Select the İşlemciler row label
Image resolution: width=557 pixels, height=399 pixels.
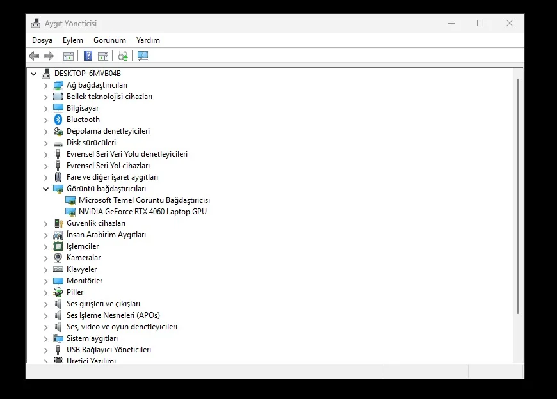coord(83,246)
